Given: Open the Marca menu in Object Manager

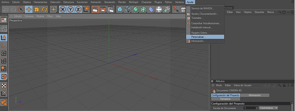Looking at the screenshot, I should (x=270, y=12).
